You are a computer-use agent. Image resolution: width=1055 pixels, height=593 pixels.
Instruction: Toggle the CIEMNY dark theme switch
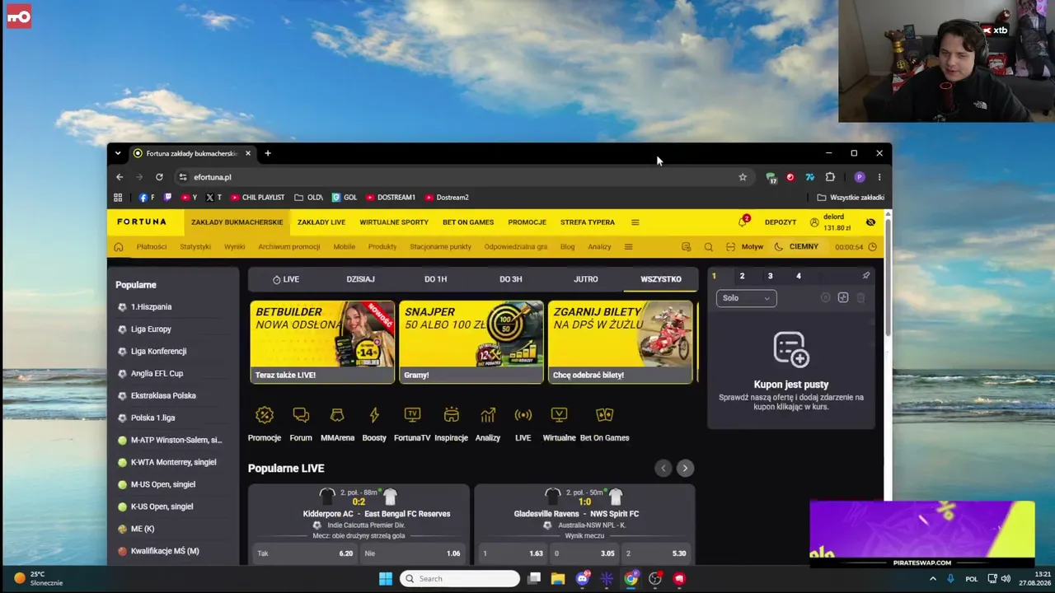[x=796, y=247]
